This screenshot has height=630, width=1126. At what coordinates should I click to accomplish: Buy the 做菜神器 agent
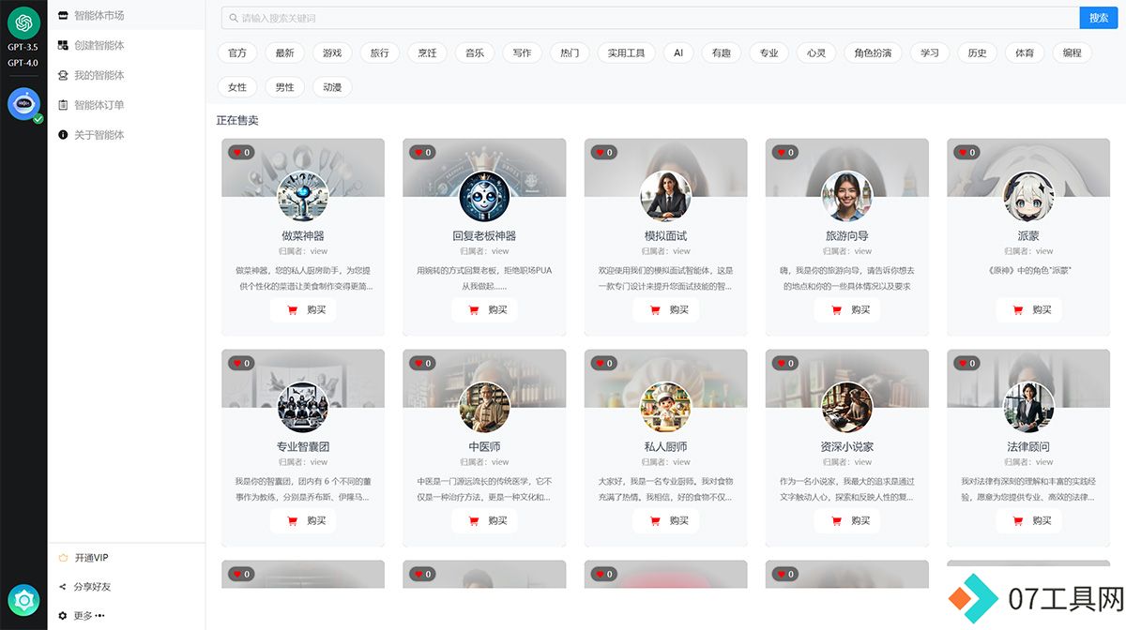click(x=303, y=309)
